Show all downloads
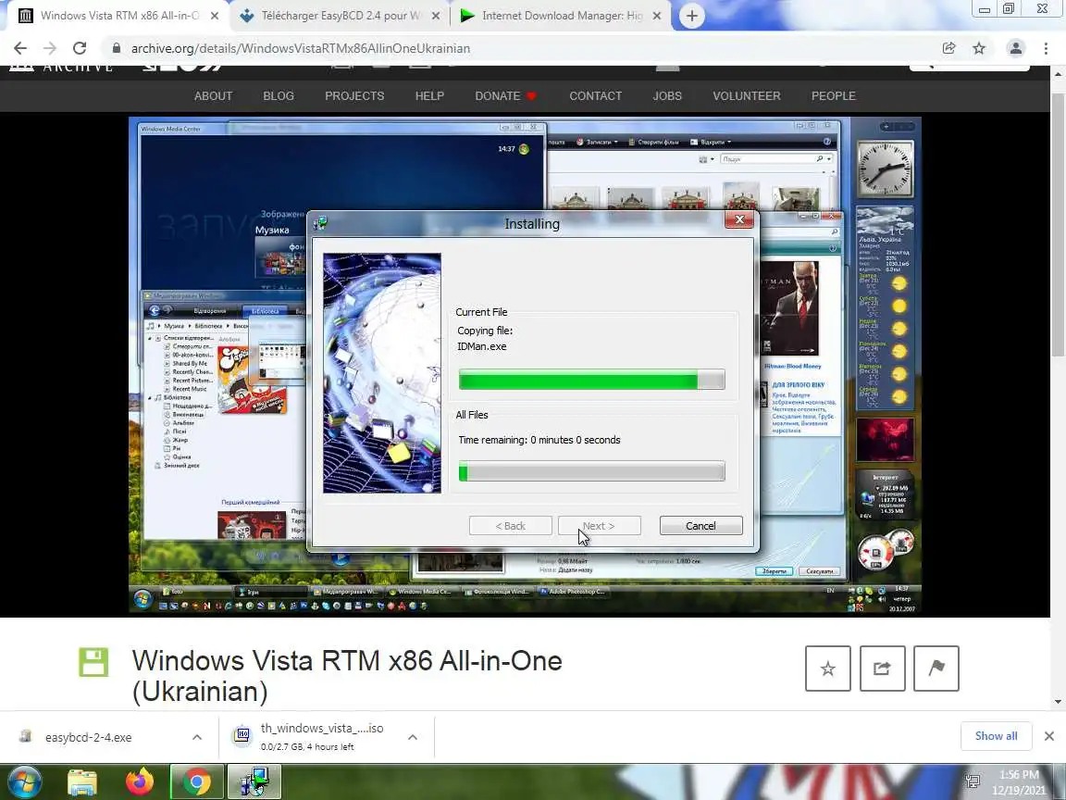The height and width of the screenshot is (800, 1066). click(996, 736)
